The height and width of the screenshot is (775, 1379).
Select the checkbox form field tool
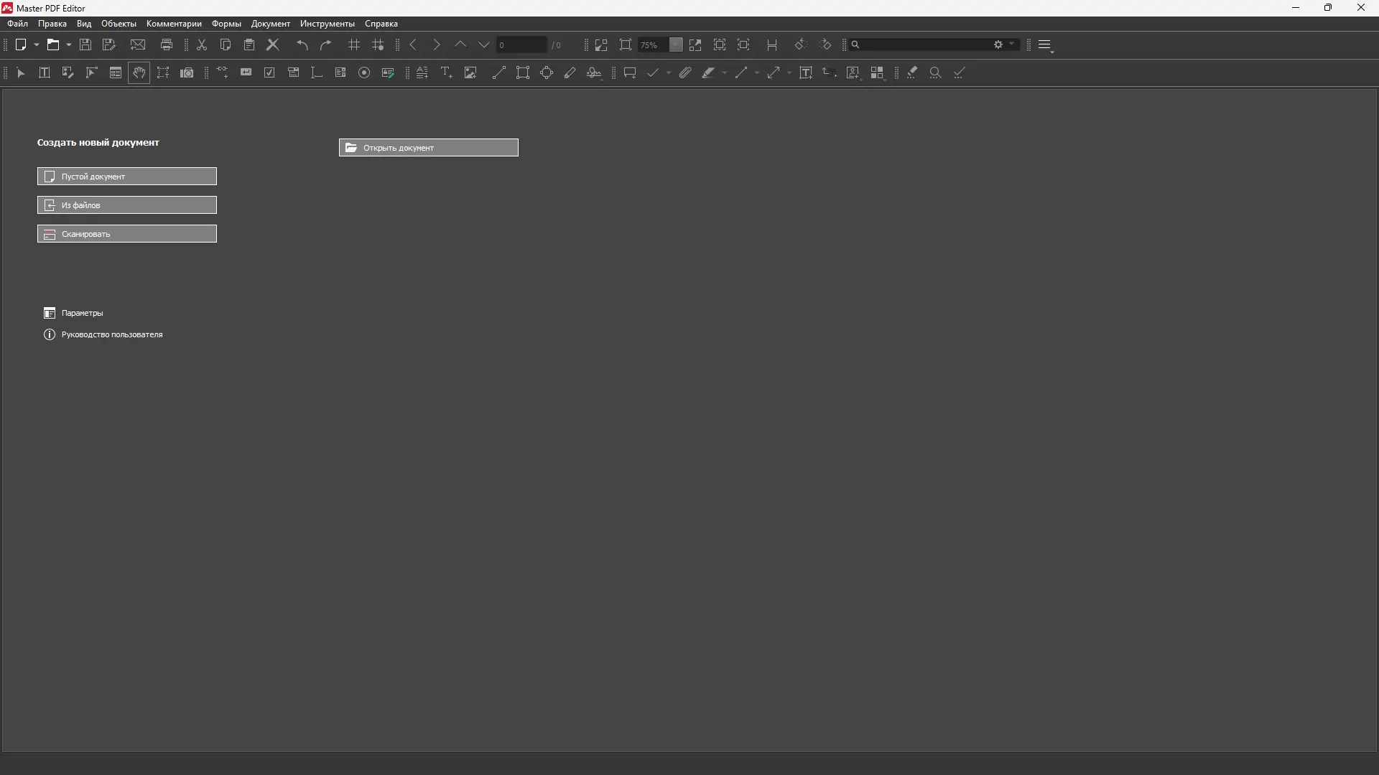(269, 72)
